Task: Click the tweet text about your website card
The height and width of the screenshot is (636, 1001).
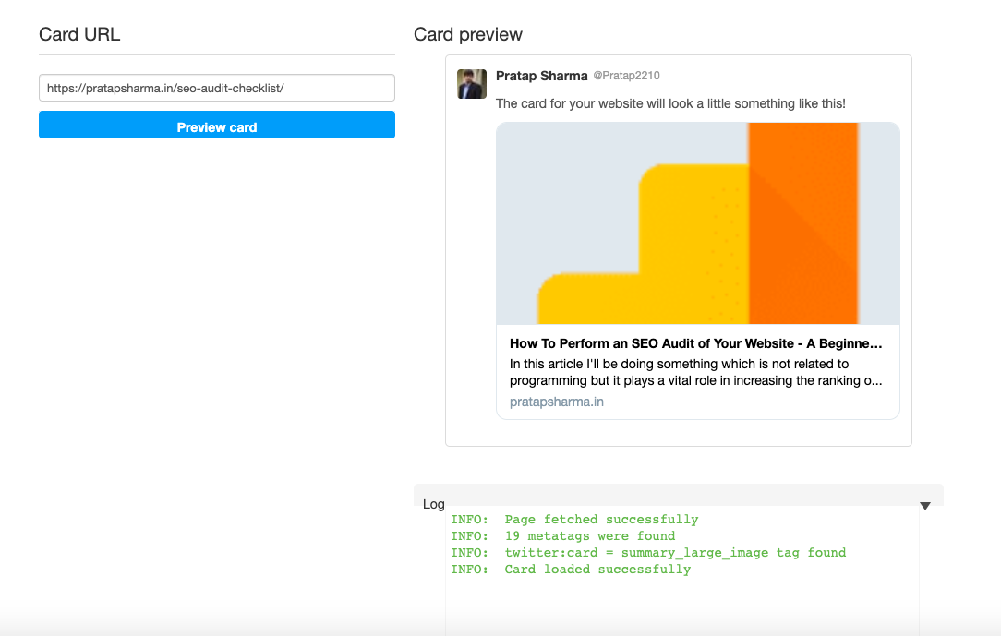Action: tap(669, 103)
